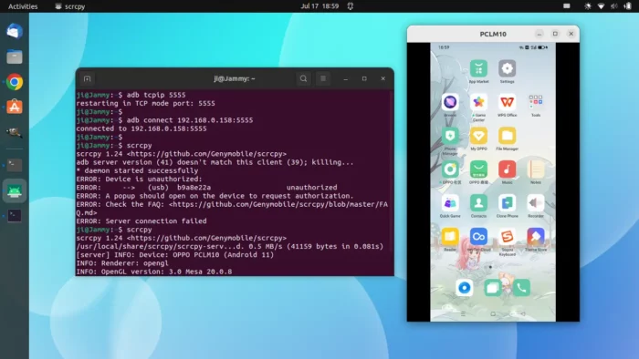This screenshot has width=639, height=359.
Task: Launch Quick Game app
Action: [x=450, y=203]
